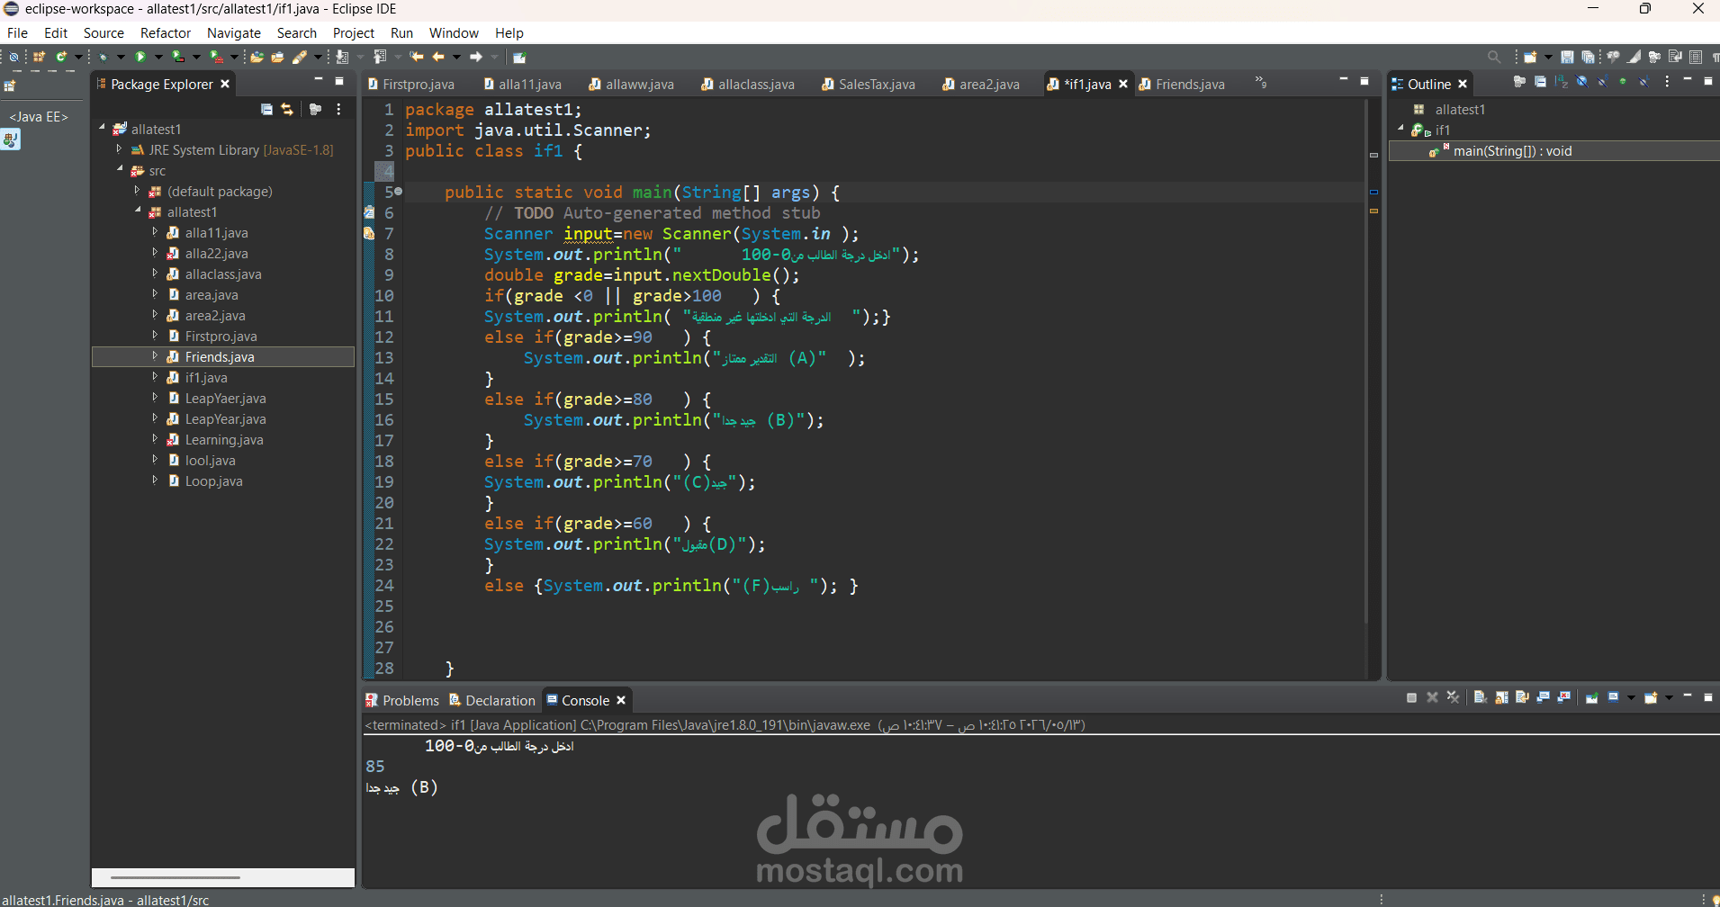Click Package Explorer Focus on Active Task icon
This screenshot has width=1720, height=907.
coord(315,109)
